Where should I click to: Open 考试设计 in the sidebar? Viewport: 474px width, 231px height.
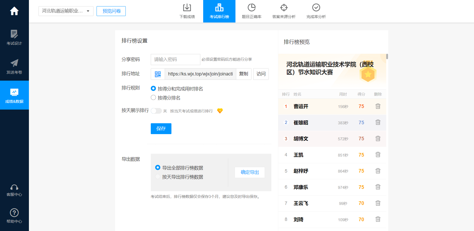(x=14, y=37)
